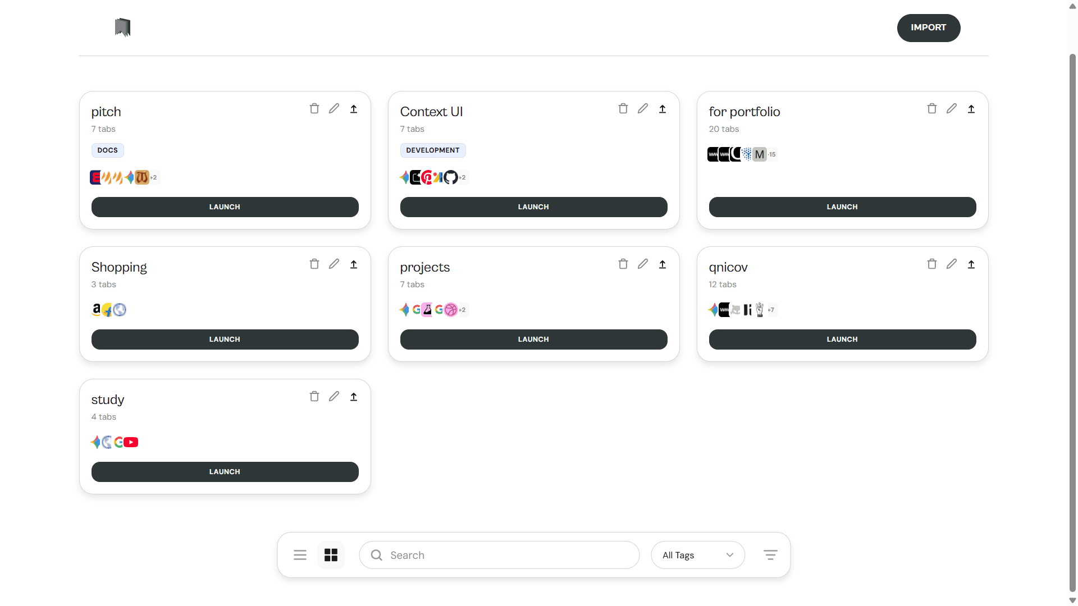1078x606 pixels.
Task: Open the edit pencil on pitch card
Action: click(x=334, y=108)
